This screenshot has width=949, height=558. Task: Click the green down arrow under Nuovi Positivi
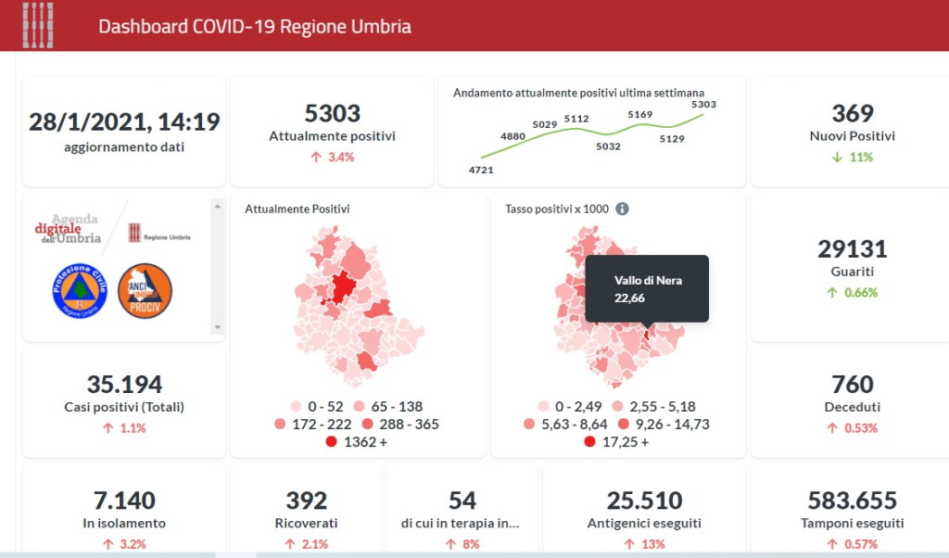pyautogui.click(x=836, y=158)
